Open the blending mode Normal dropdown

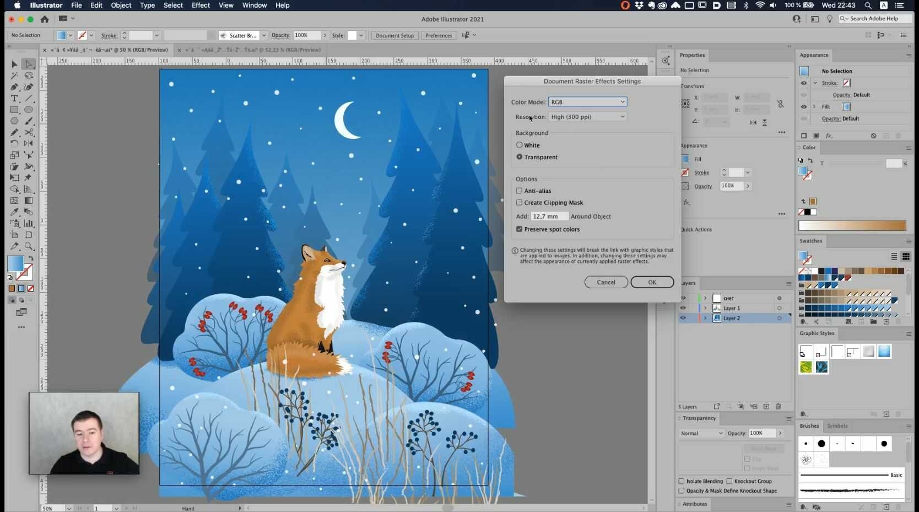point(701,433)
